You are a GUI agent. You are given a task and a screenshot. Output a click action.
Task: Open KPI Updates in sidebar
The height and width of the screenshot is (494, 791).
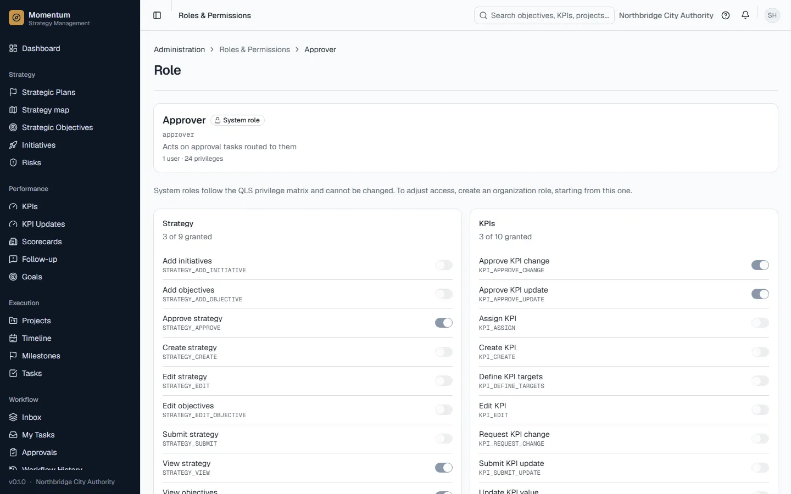click(70, 224)
